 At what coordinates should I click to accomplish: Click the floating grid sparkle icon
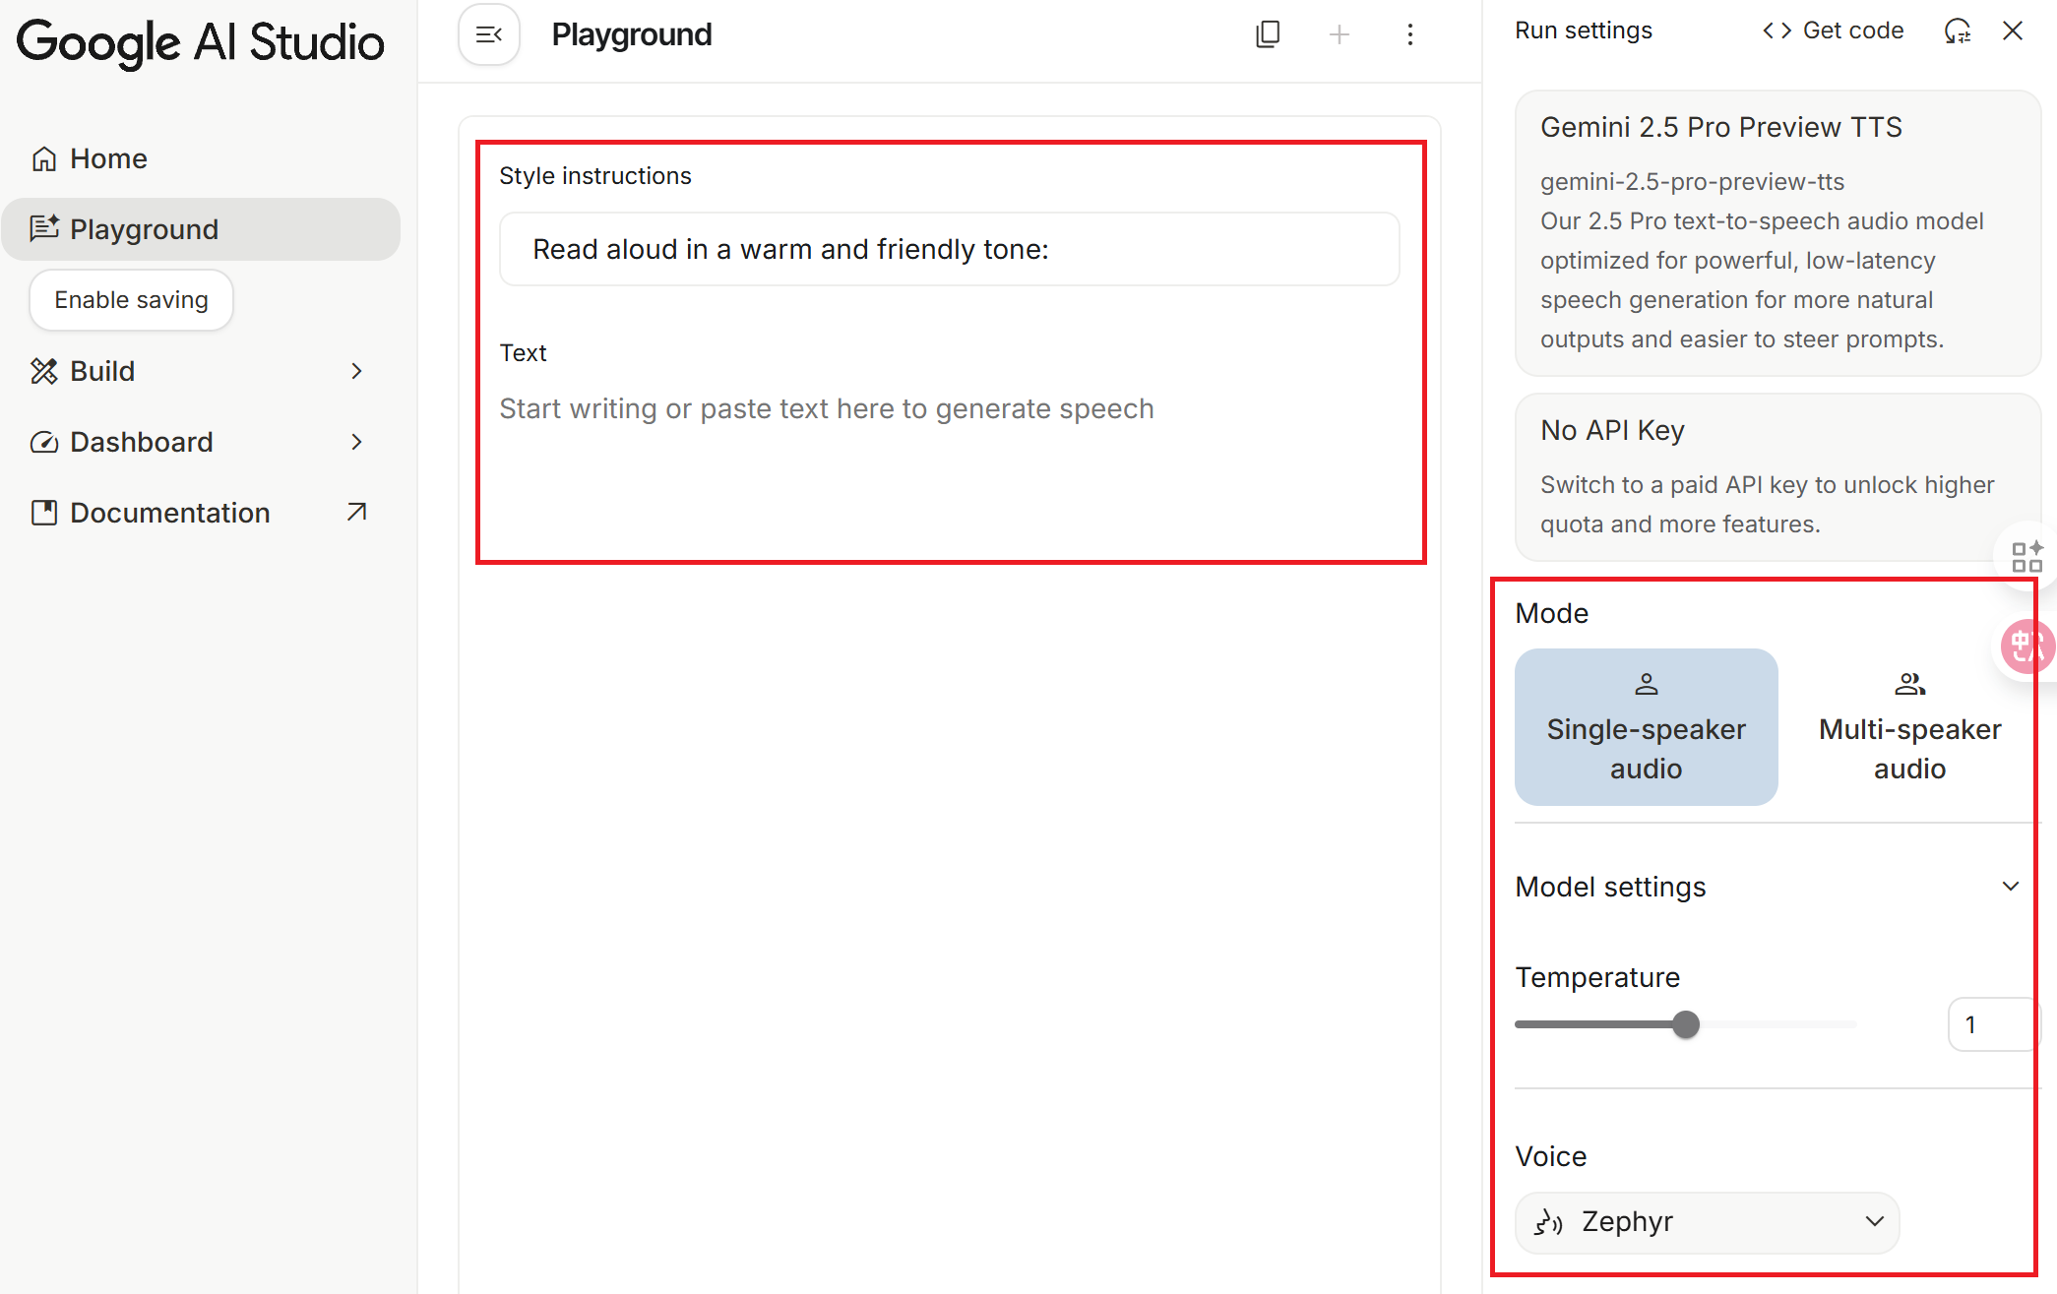click(2026, 557)
